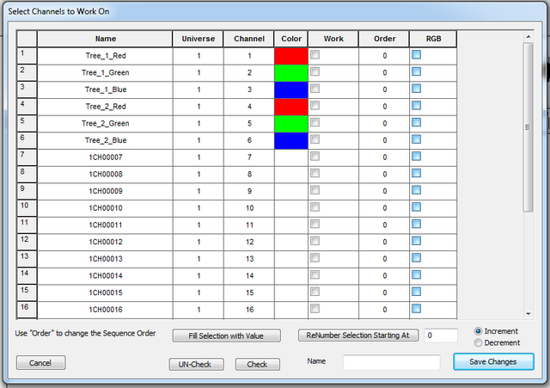This screenshot has width=550, height=388.
Task: Click the Cancel button
Action: [40, 363]
